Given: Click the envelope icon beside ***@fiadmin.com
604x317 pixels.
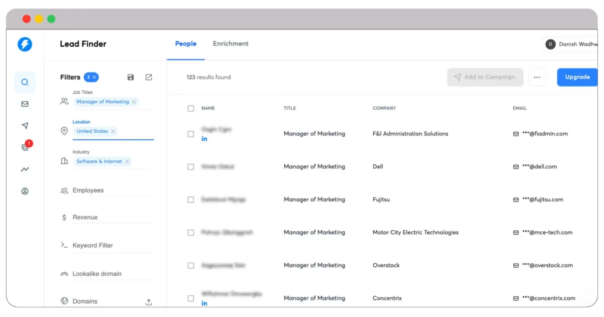Looking at the screenshot, I should pyautogui.click(x=516, y=134).
